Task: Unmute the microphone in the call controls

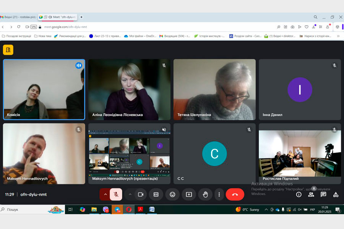Action: click(x=116, y=194)
